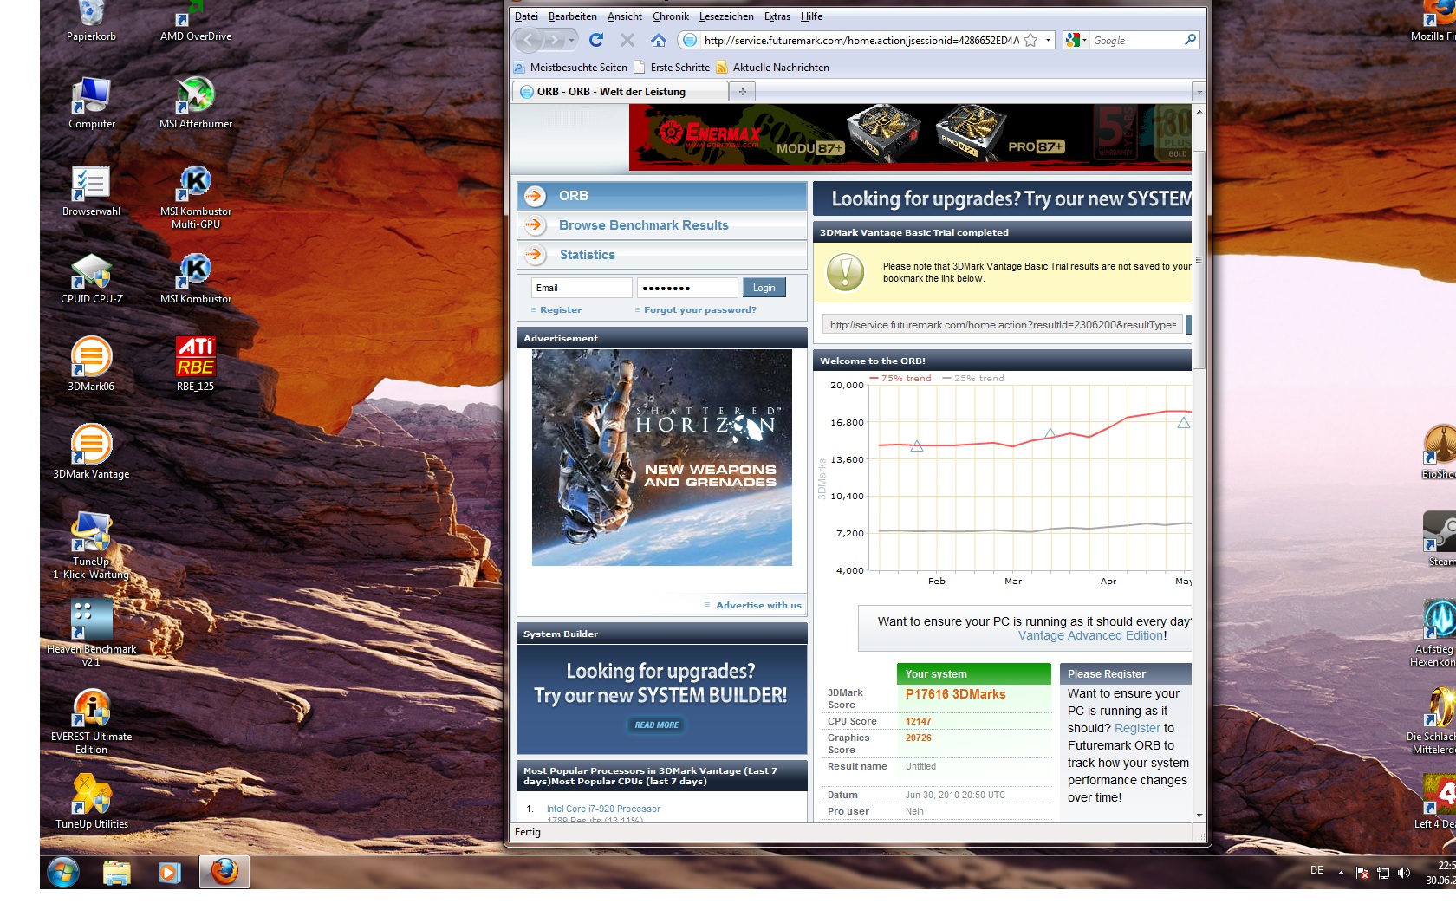Image resolution: width=1456 pixels, height=910 pixels.
Task: Launch RBE_125 ATI icon
Action: (x=195, y=366)
